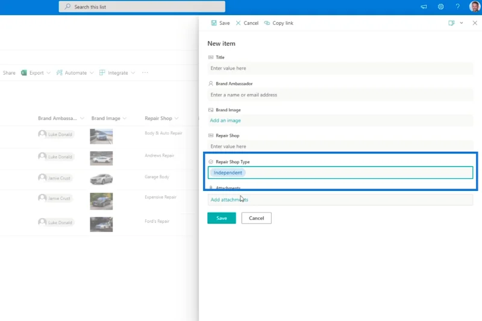The image size is (482, 321).
Task: Expand the chevron next to the edit form icon
Action: (x=462, y=23)
